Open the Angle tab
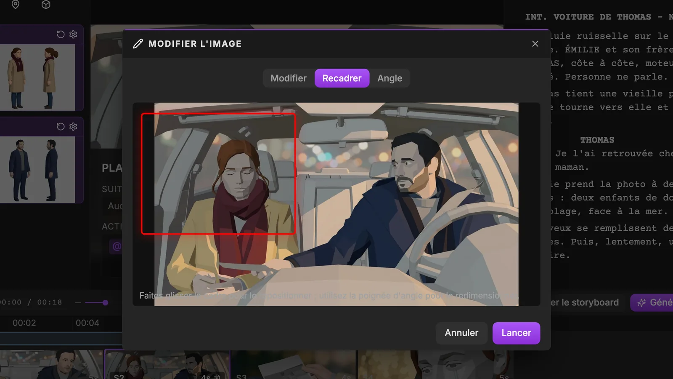The width and height of the screenshot is (673, 379). click(x=389, y=78)
